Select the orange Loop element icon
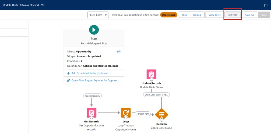 tap(126, 113)
